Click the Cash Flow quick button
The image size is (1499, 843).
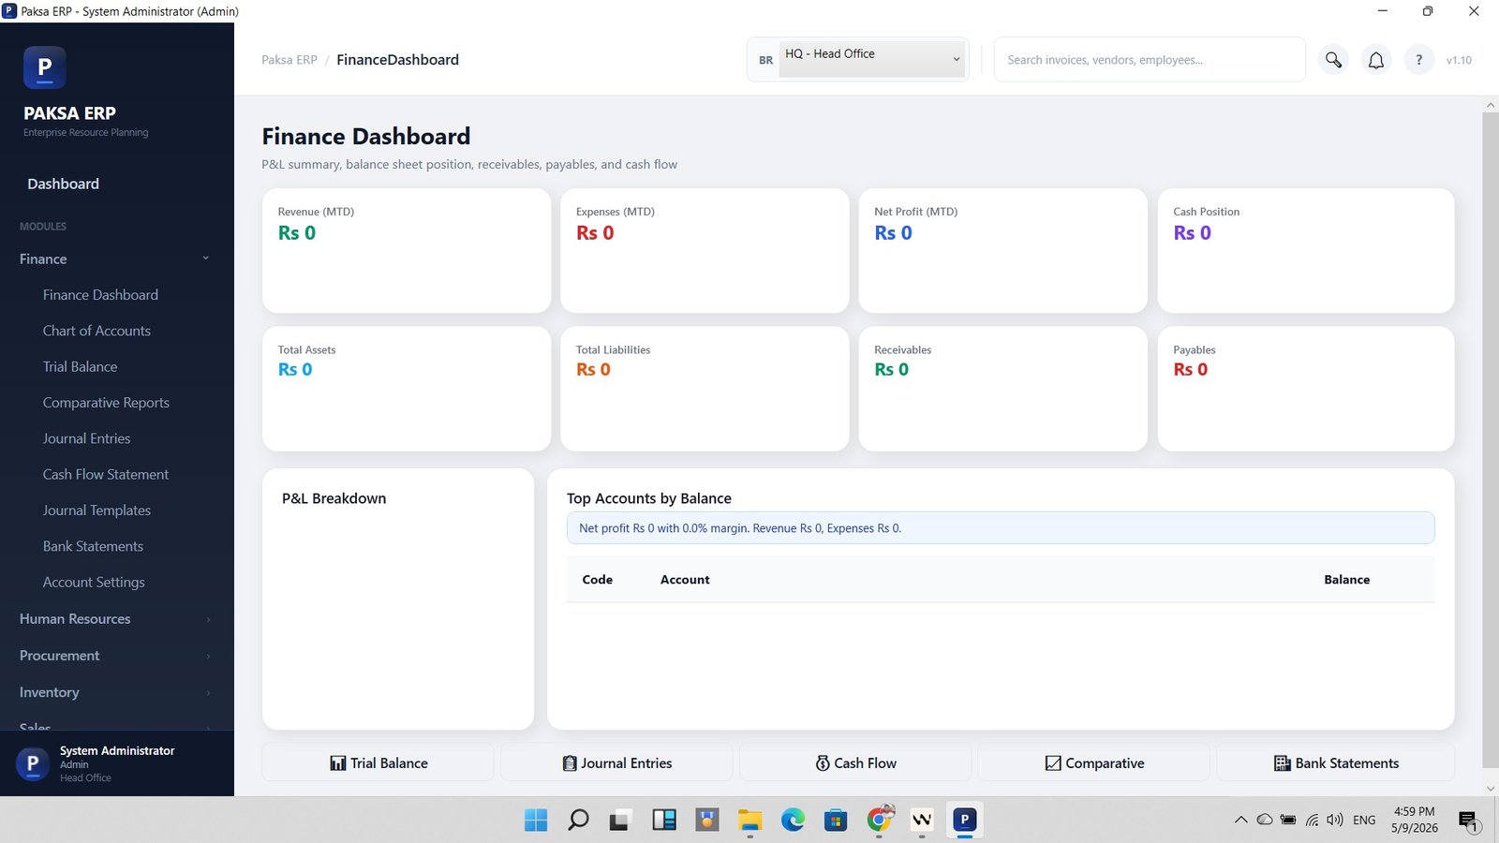(x=855, y=762)
